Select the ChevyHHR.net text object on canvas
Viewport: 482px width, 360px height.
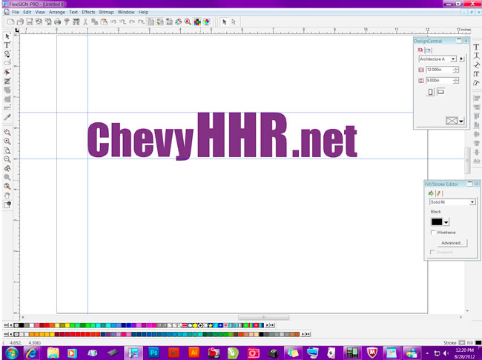pos(222,136)
